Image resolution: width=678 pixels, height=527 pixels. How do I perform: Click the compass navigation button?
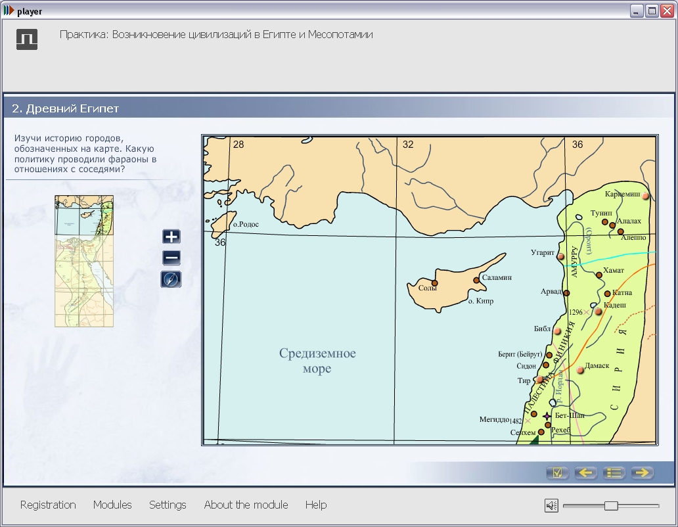pos(171,279)
